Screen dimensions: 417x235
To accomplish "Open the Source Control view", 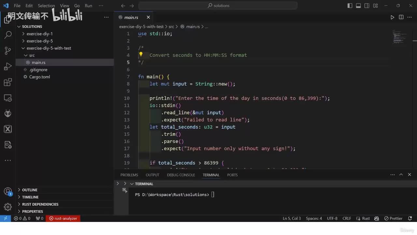I will [x=8, y=51].
